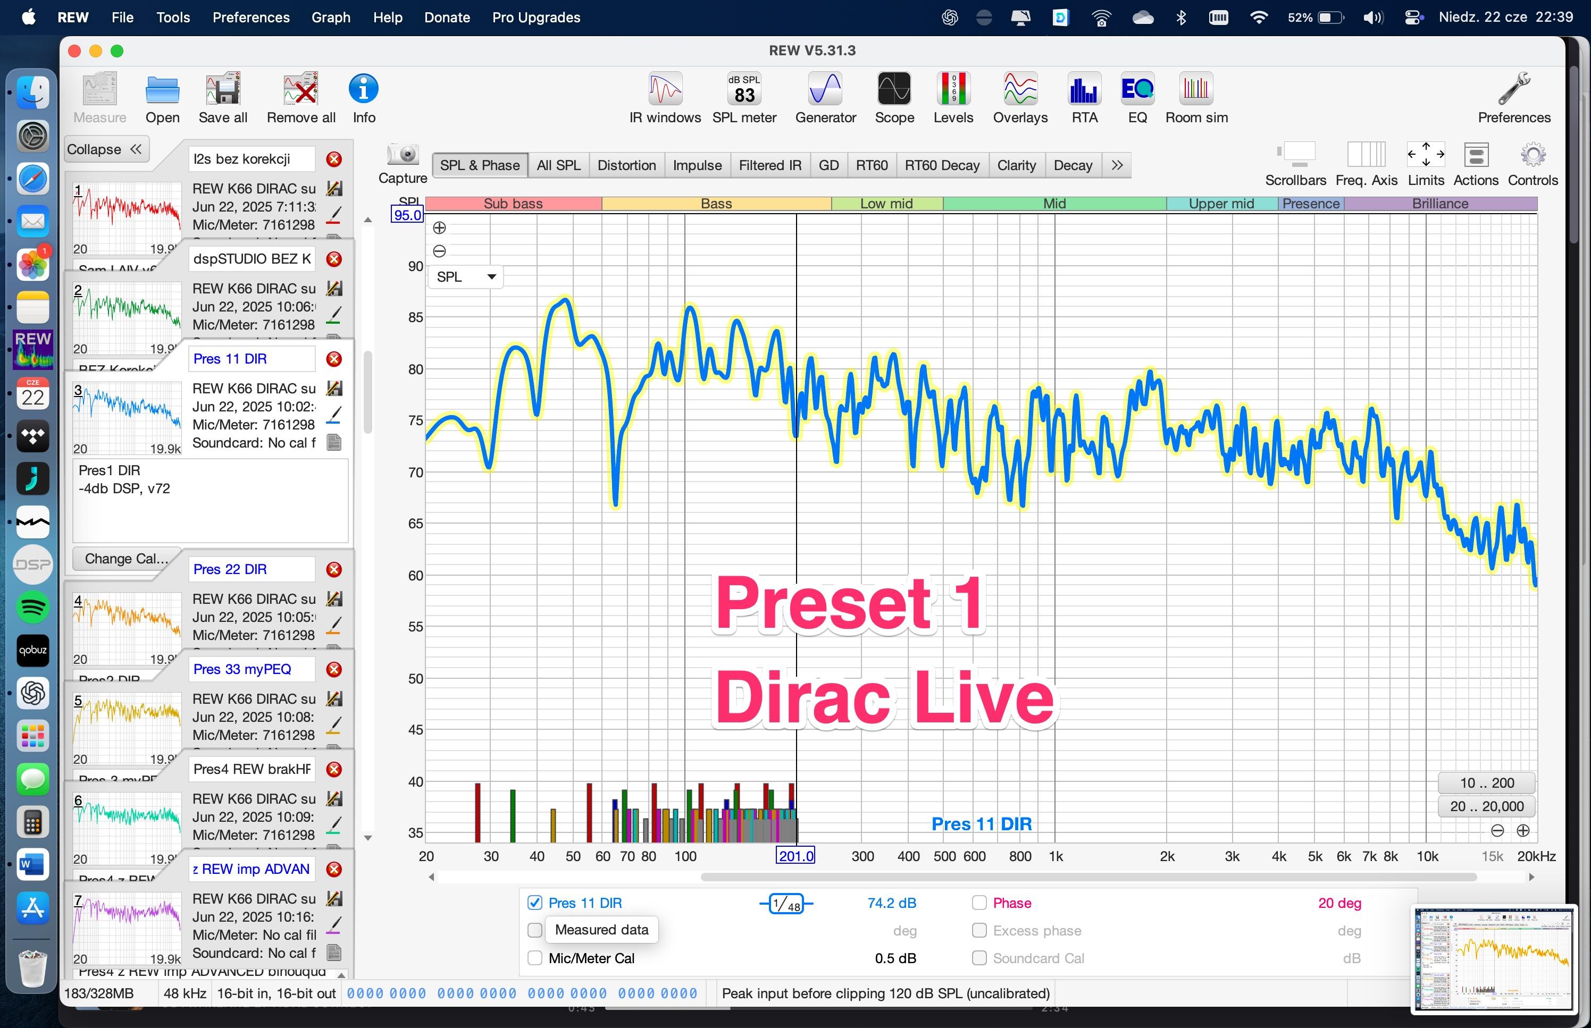Open the Scope tool
The height and width of the screenshot is (1028, 1591).
point(894,98)
